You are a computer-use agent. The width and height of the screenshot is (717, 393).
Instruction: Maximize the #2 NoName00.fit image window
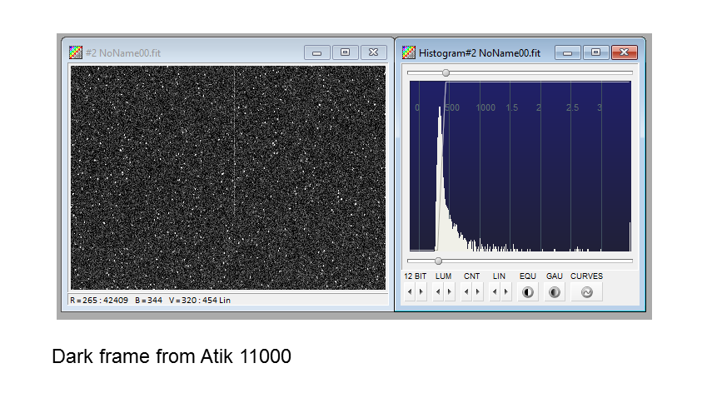coord(346,52)
